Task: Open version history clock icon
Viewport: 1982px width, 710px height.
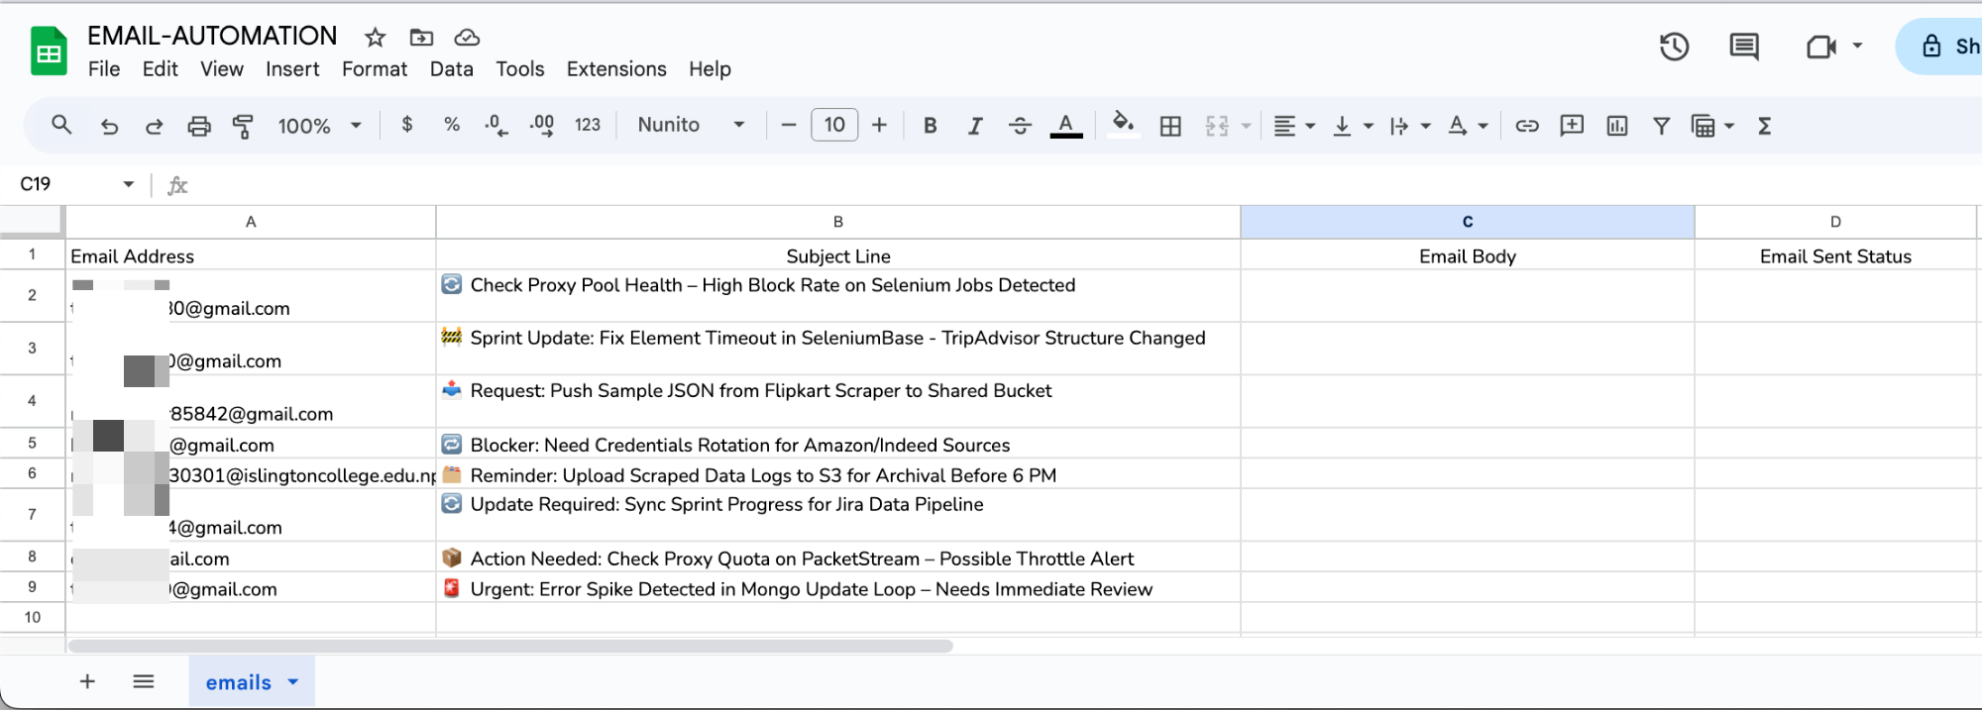Action: pyautogui.click(x=1674, y=47)
